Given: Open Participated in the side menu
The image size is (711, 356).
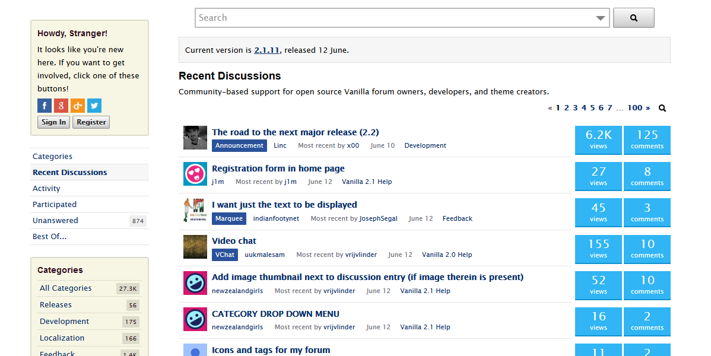Looking at the screenshot, I should pos(90,205).
